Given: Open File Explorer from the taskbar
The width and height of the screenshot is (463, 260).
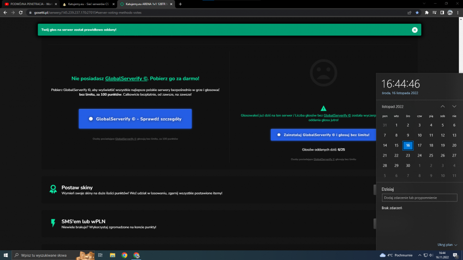Looking at the screenshot, I should point(113,255).
